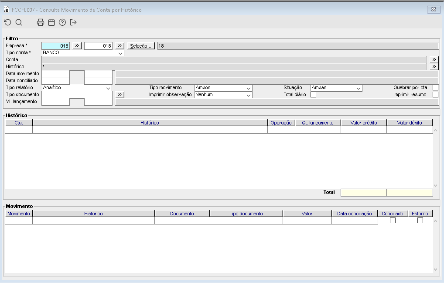Click the Operação column header
444x283 pixels.
click(281, 123)
